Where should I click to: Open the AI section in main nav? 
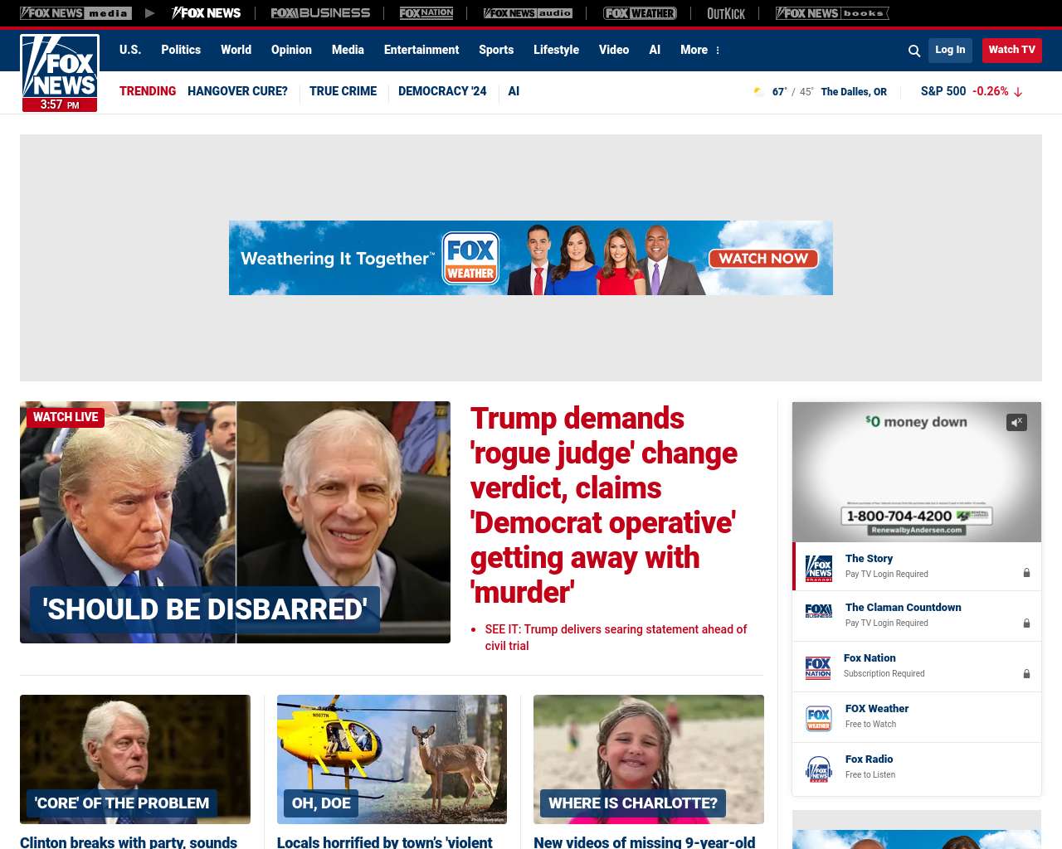click(x=655, y=50)
